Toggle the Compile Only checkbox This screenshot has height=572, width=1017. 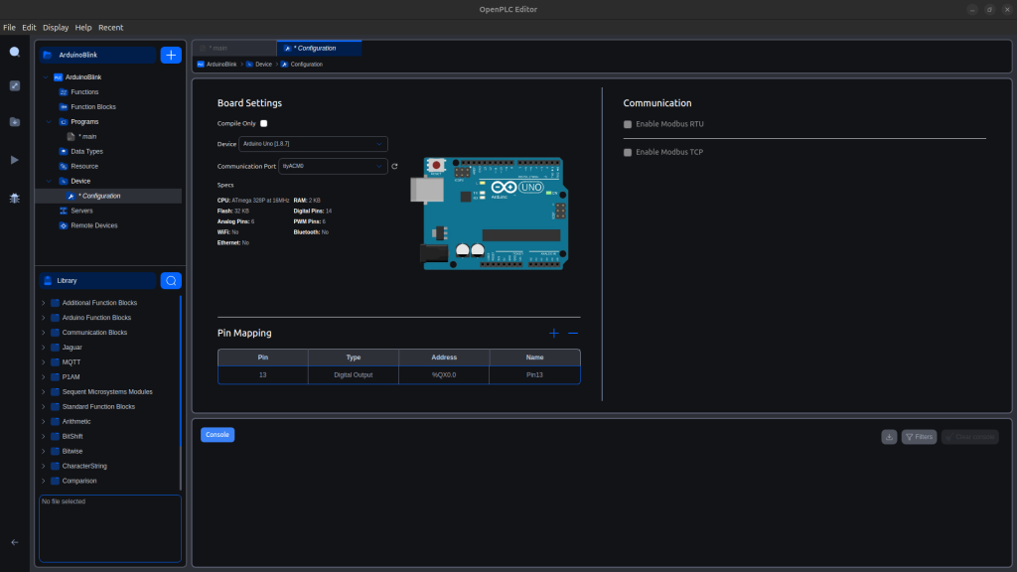[263, 123]
